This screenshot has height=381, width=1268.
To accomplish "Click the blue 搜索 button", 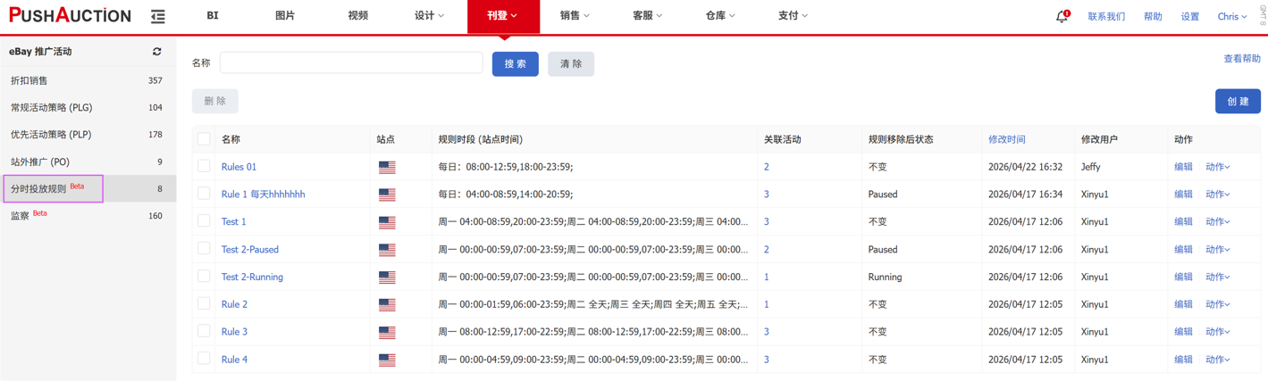I will 515,64.
